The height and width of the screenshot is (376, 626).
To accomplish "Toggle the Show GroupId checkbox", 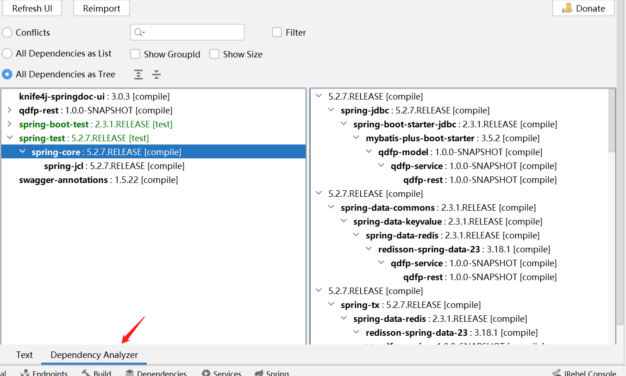I will click(135, 54).
